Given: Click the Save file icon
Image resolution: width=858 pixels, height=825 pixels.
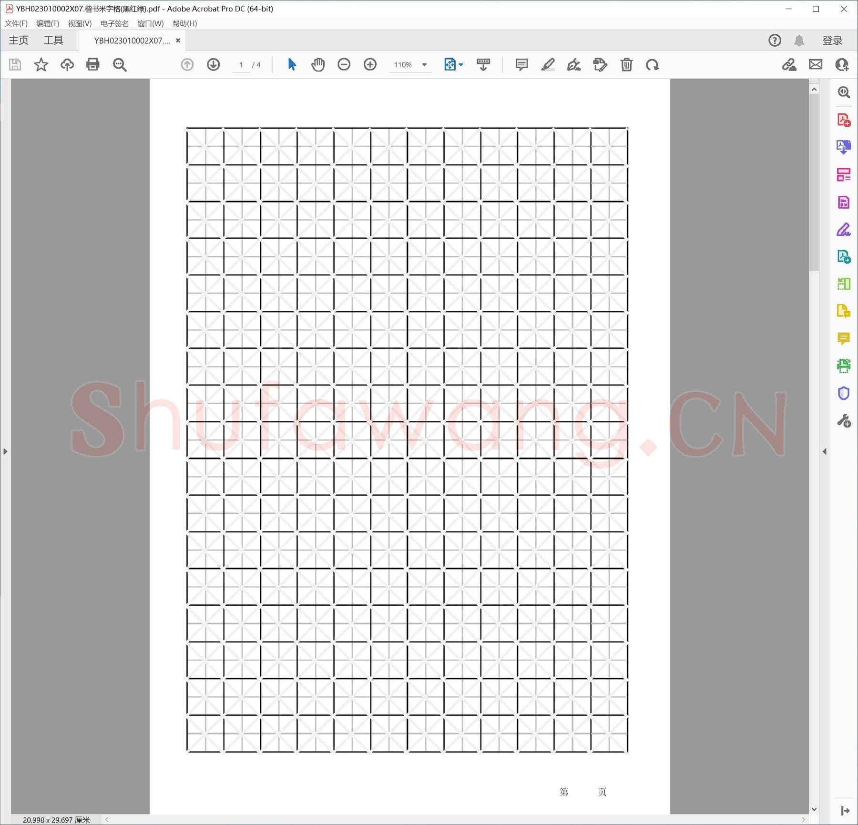Looking at the screenshot, I should point(15,64).
